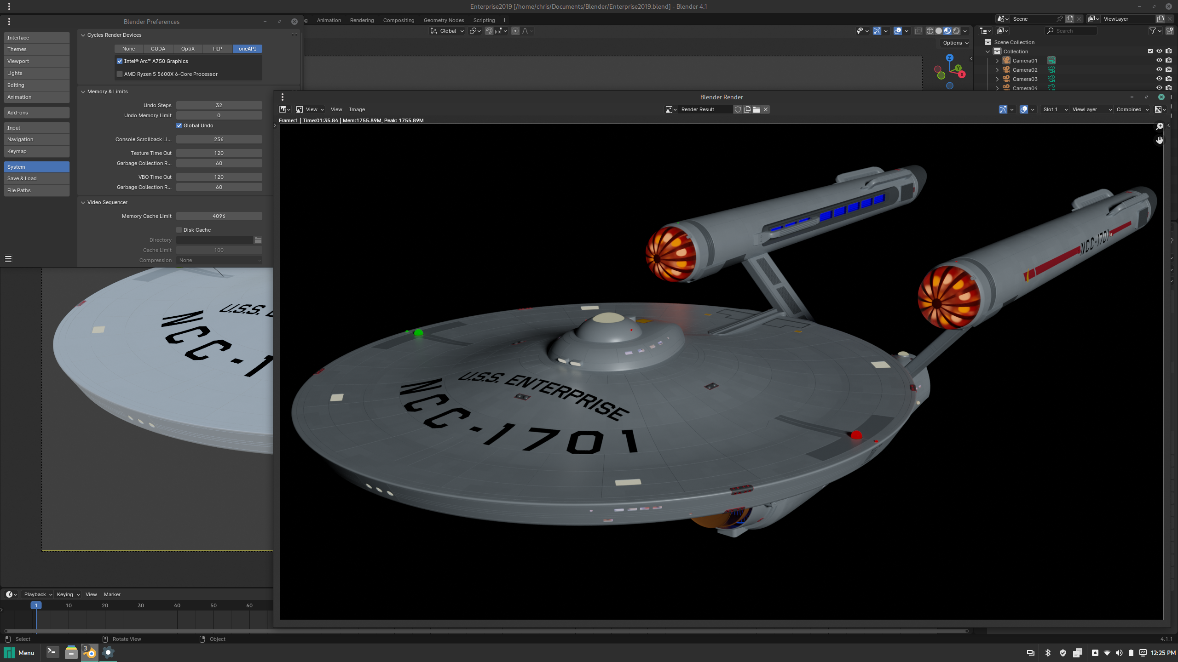This screenshot has height=662, width=1178.
Task: Open Marker menu in timeline
Action: coord(112,594)
